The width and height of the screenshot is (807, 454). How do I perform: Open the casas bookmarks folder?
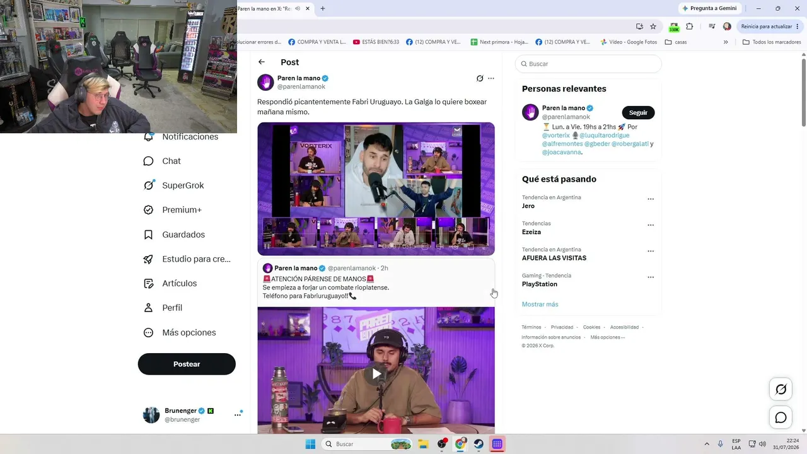(x=675, y=42)
